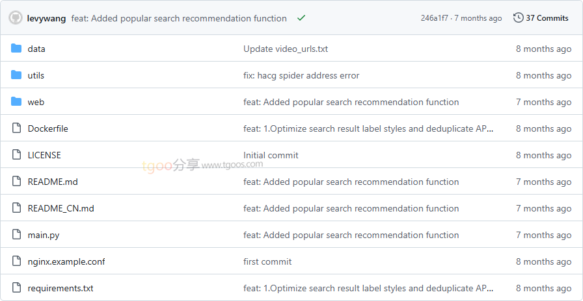This screenshot has height=301, width=583.
Task: Open the 'fix: hacg spider address error' commit
Action: click(x=301, y=75)
